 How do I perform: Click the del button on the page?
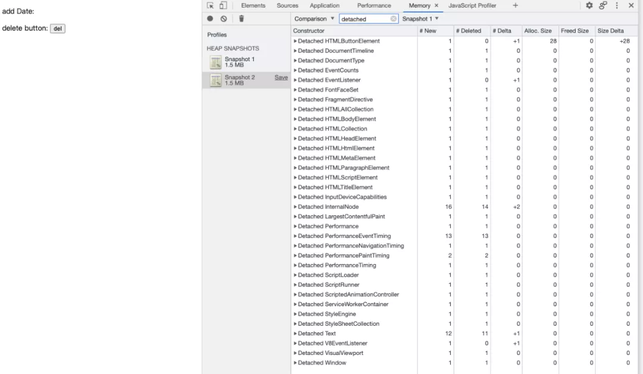57,29
